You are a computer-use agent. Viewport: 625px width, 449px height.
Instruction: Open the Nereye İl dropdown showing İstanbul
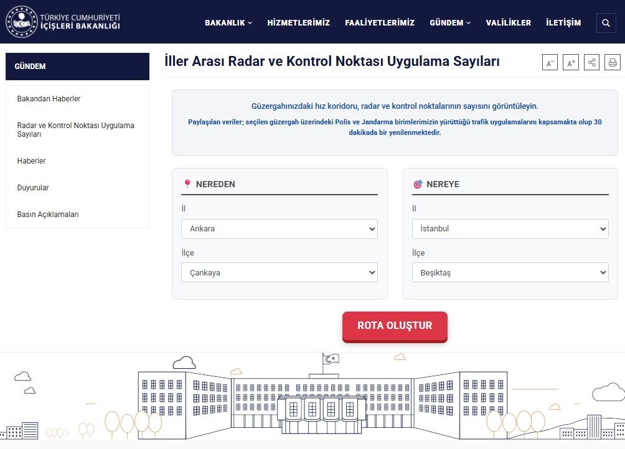(x=510, y=229)
